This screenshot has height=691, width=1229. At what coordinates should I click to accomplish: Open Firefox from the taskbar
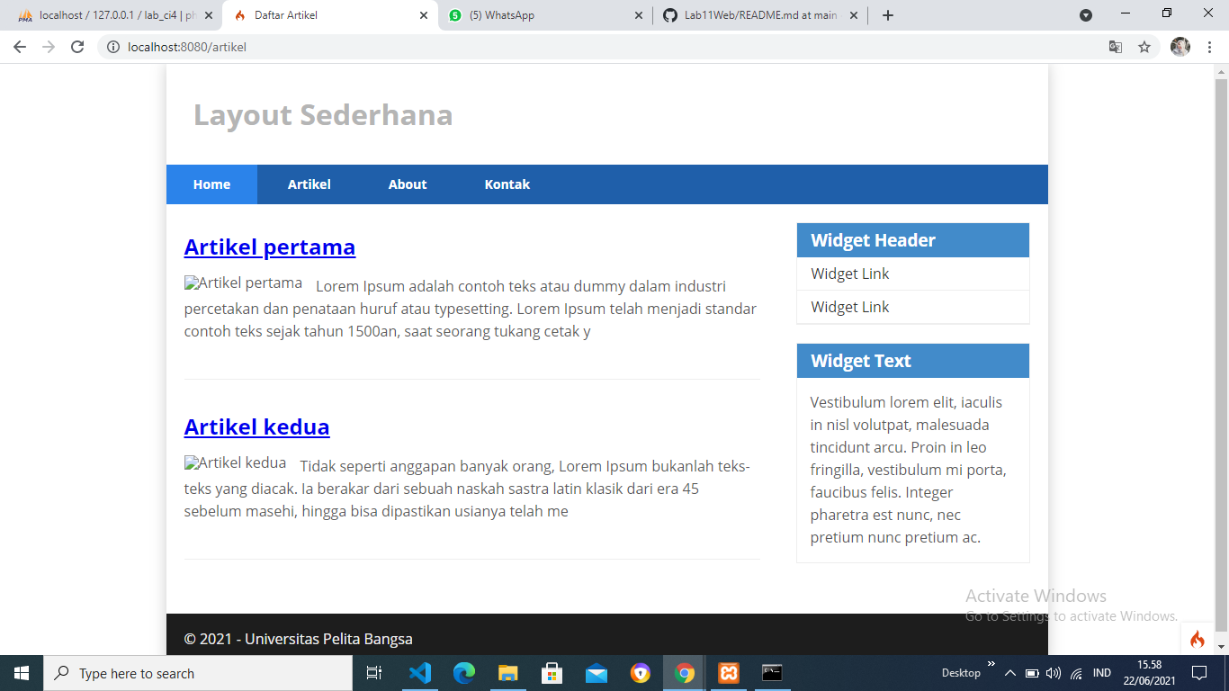coord(640,672)
